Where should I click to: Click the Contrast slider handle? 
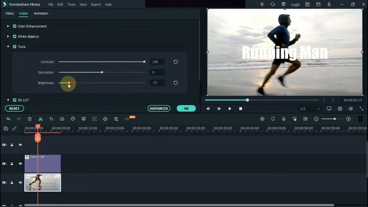(x=144, y=62)
